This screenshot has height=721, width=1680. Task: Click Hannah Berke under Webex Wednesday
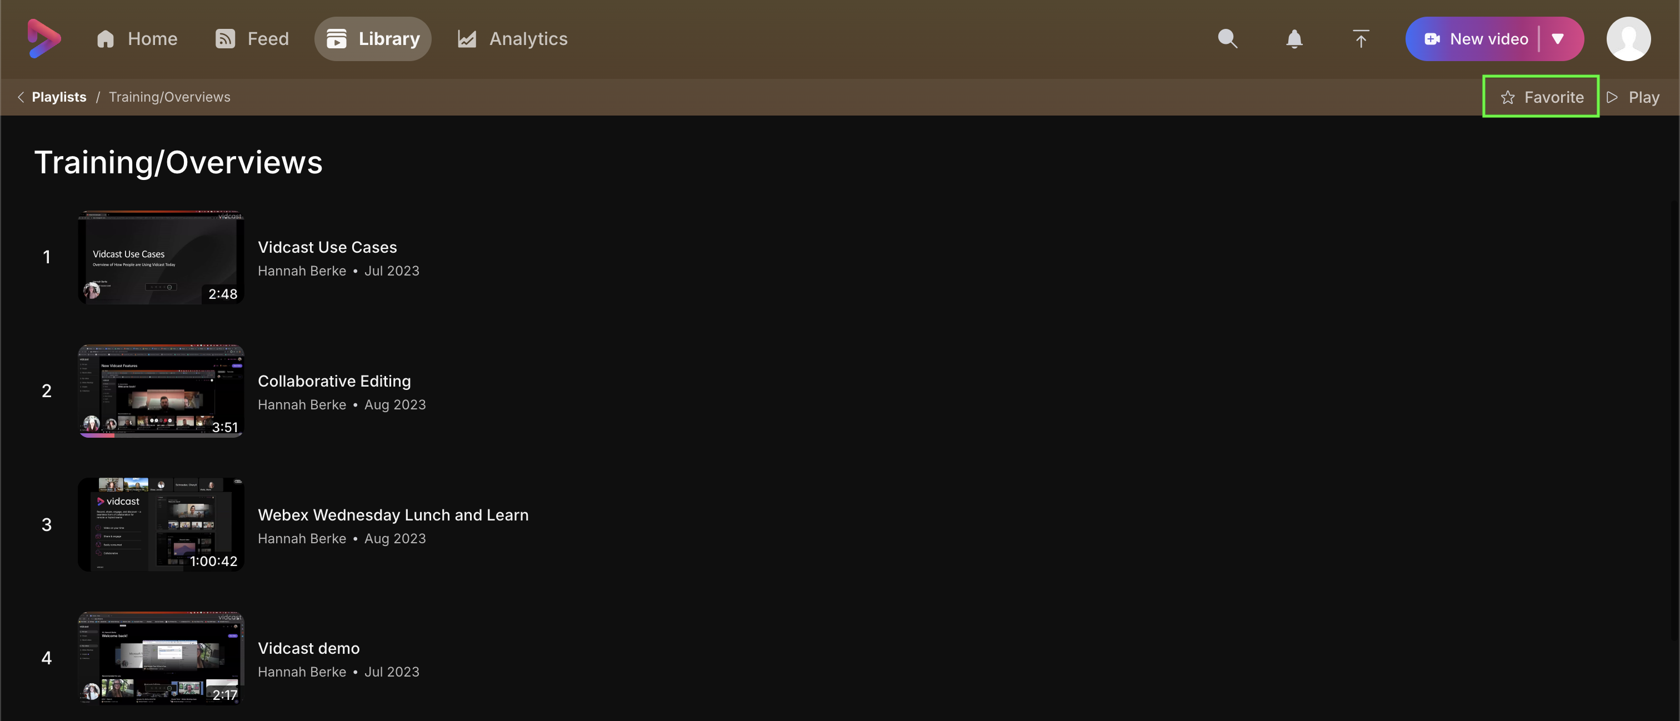(301, 538)
